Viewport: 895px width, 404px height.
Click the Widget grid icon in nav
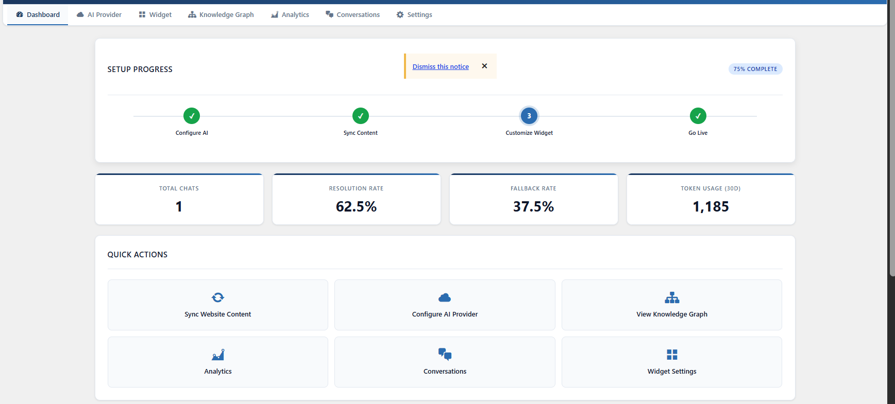(x=142, y=14)
